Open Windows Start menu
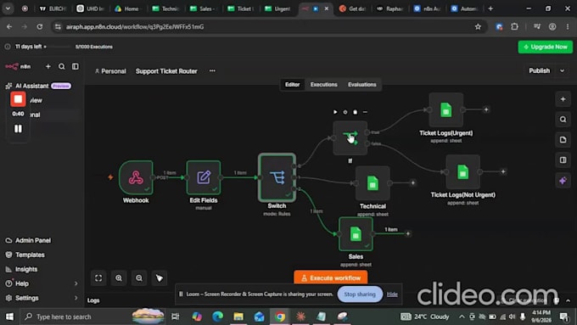Image resolution: width=577 pixels, height=325 pixels. coord(9,317)
